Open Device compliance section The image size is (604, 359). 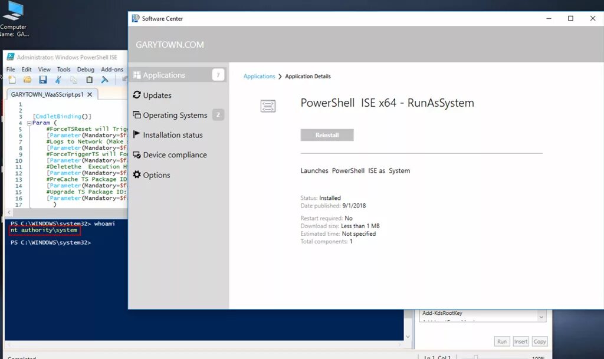click(x=178, y=154)
